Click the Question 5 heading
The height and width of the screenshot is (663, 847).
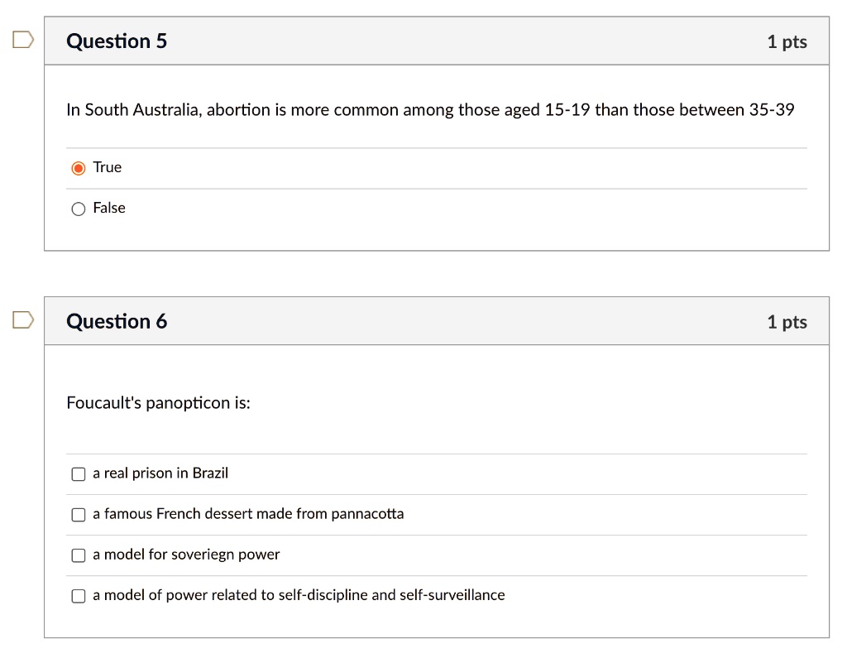pos(117,41)
